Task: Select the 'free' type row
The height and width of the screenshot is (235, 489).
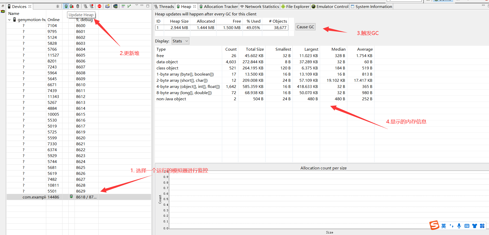Action: tap(264, 56)
